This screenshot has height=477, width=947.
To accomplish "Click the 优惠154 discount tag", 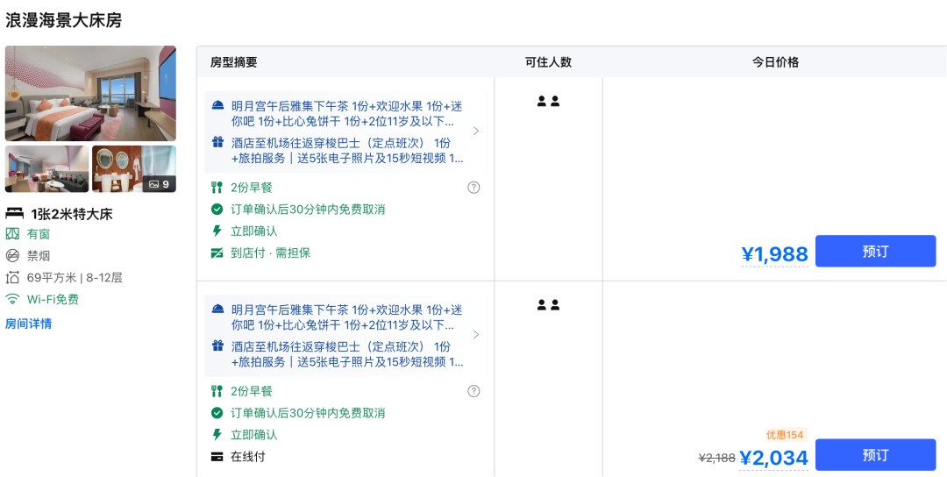I will tap(785, 435).
